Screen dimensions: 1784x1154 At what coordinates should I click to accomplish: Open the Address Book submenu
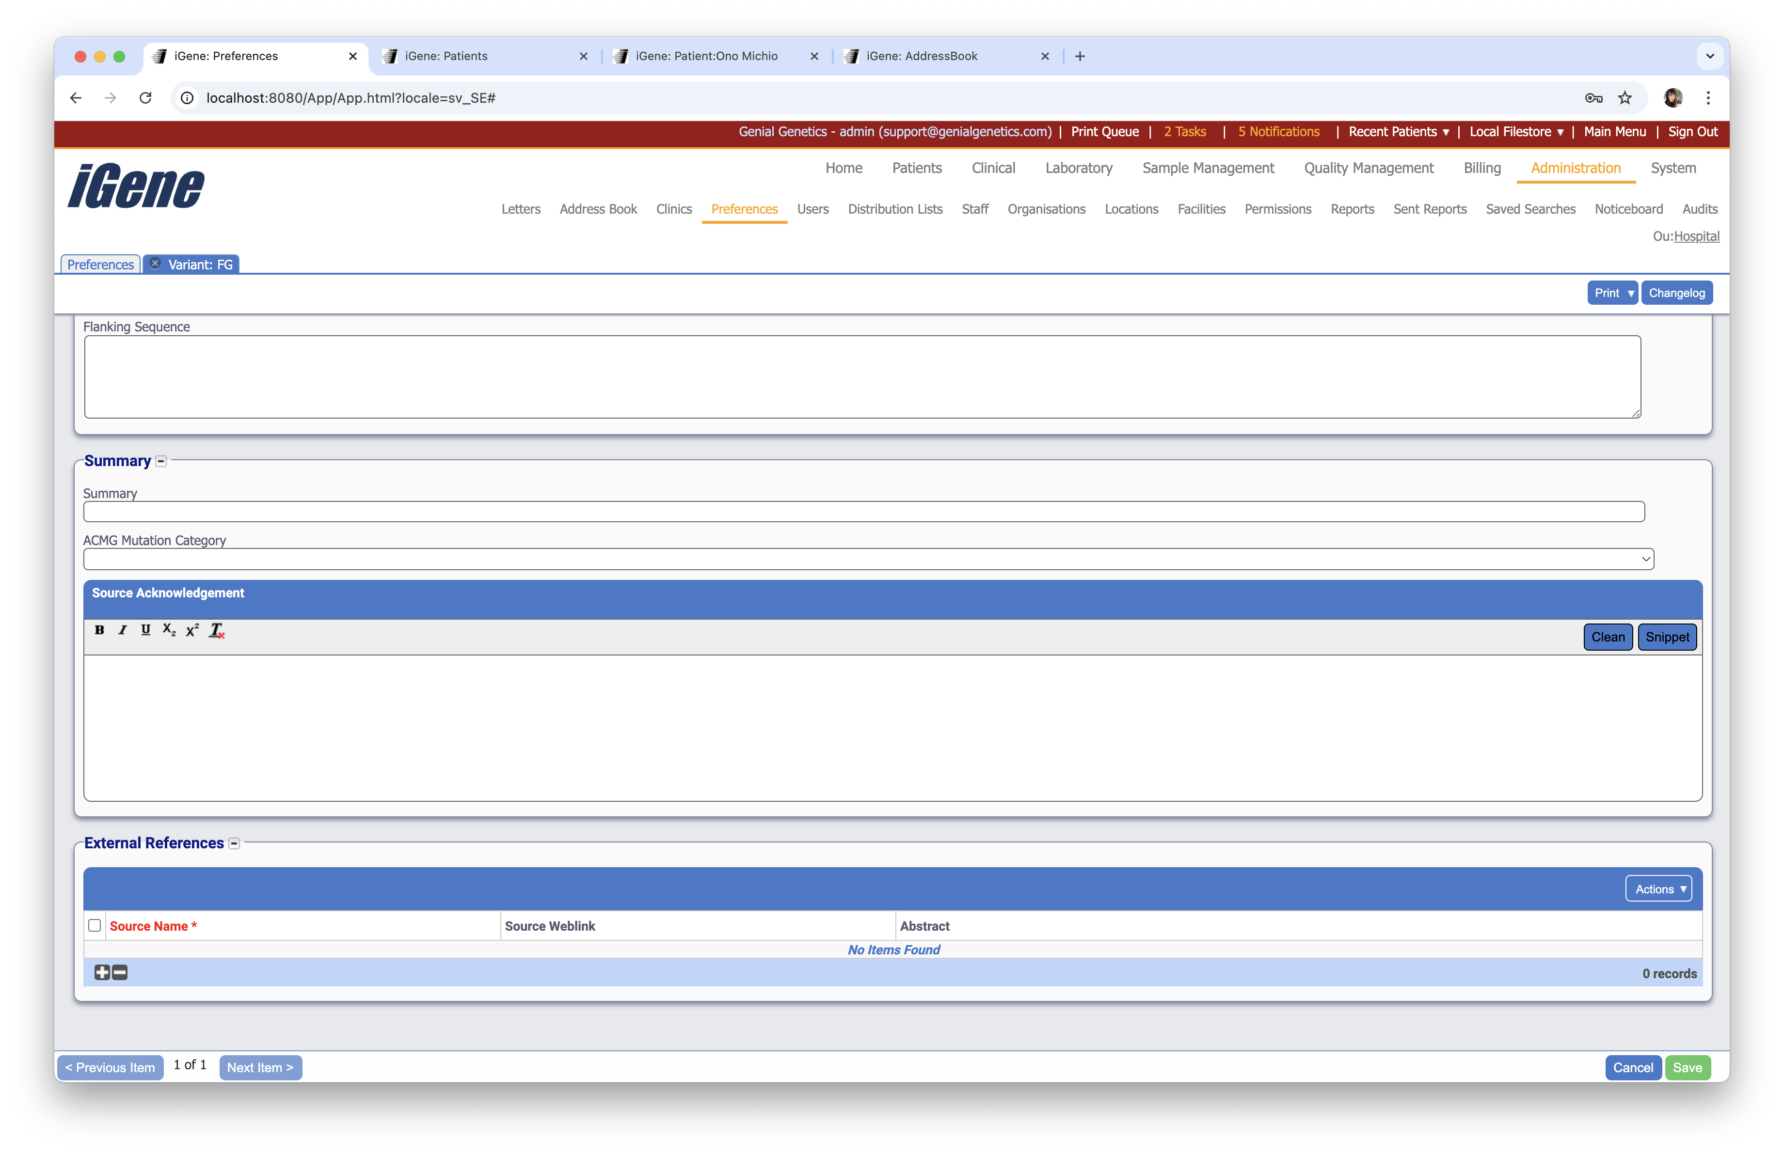[597, 209]
